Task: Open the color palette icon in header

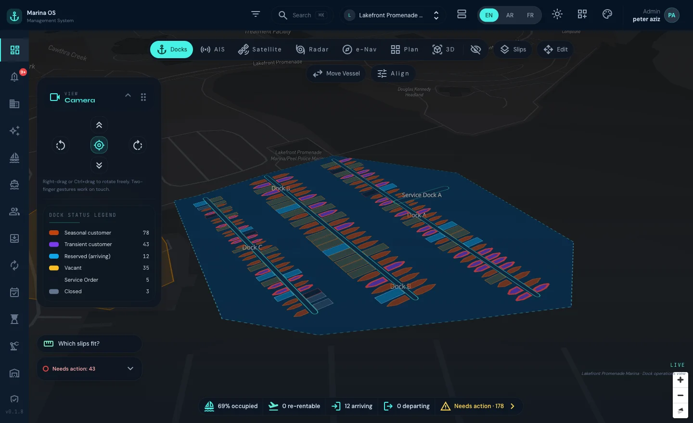Action: pyautogui.click(x=607, y=14)
